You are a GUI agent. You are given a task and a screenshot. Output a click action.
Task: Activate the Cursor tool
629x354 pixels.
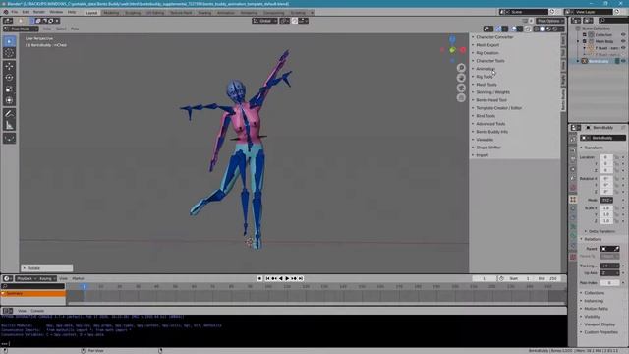[x=9, y=53]
